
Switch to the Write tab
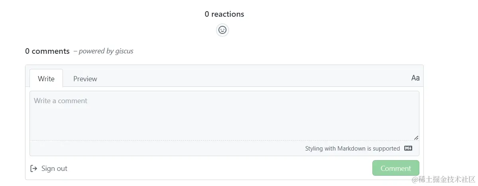46,78
